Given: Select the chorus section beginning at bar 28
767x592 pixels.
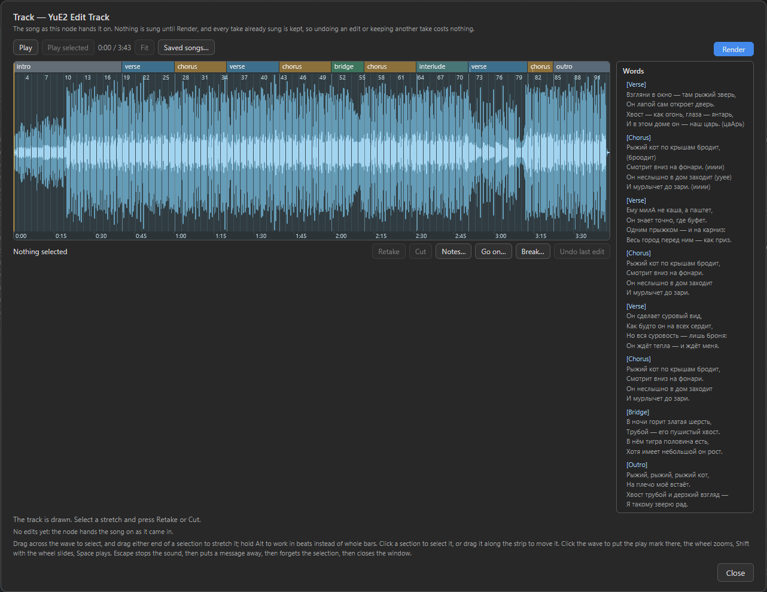Looking at the screenshot, I should (200, 67).
